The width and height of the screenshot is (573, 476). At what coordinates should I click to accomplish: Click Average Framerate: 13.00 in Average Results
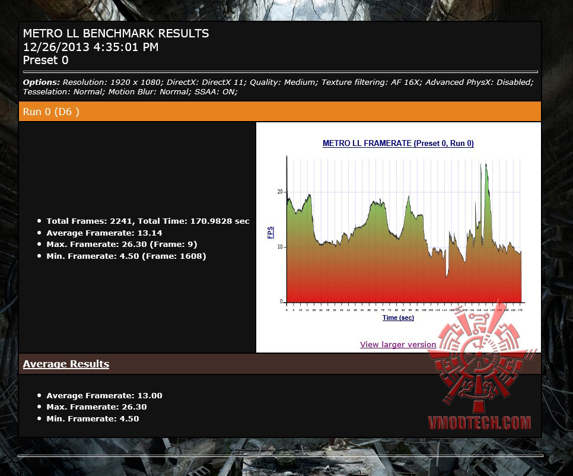point(104,395)
